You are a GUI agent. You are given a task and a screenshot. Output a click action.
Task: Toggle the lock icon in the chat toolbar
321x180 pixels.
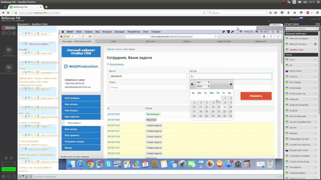tap(26, 176)
